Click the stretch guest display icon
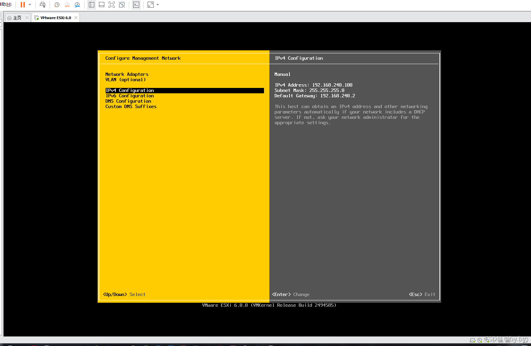Screen dimensions: 531x346 tap(151, 5)
